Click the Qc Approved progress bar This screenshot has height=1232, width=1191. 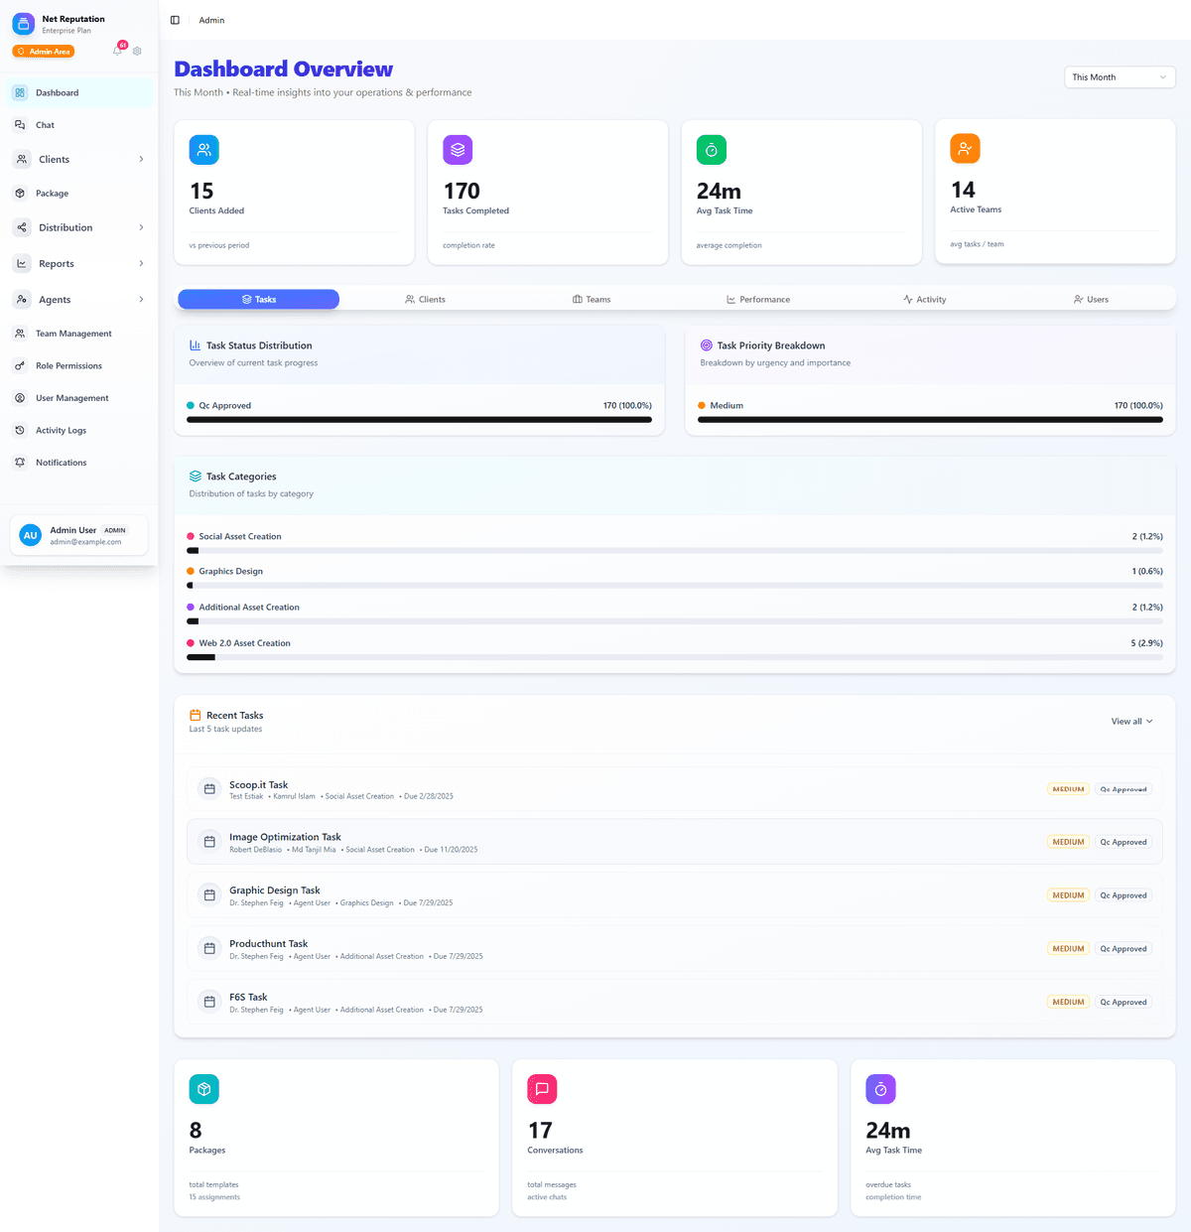point(420,419)
